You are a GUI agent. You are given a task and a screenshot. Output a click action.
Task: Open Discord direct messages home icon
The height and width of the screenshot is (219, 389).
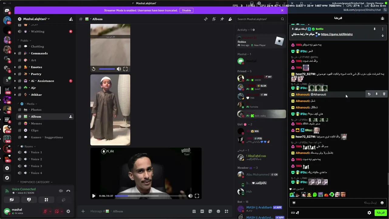pos(7,11)
